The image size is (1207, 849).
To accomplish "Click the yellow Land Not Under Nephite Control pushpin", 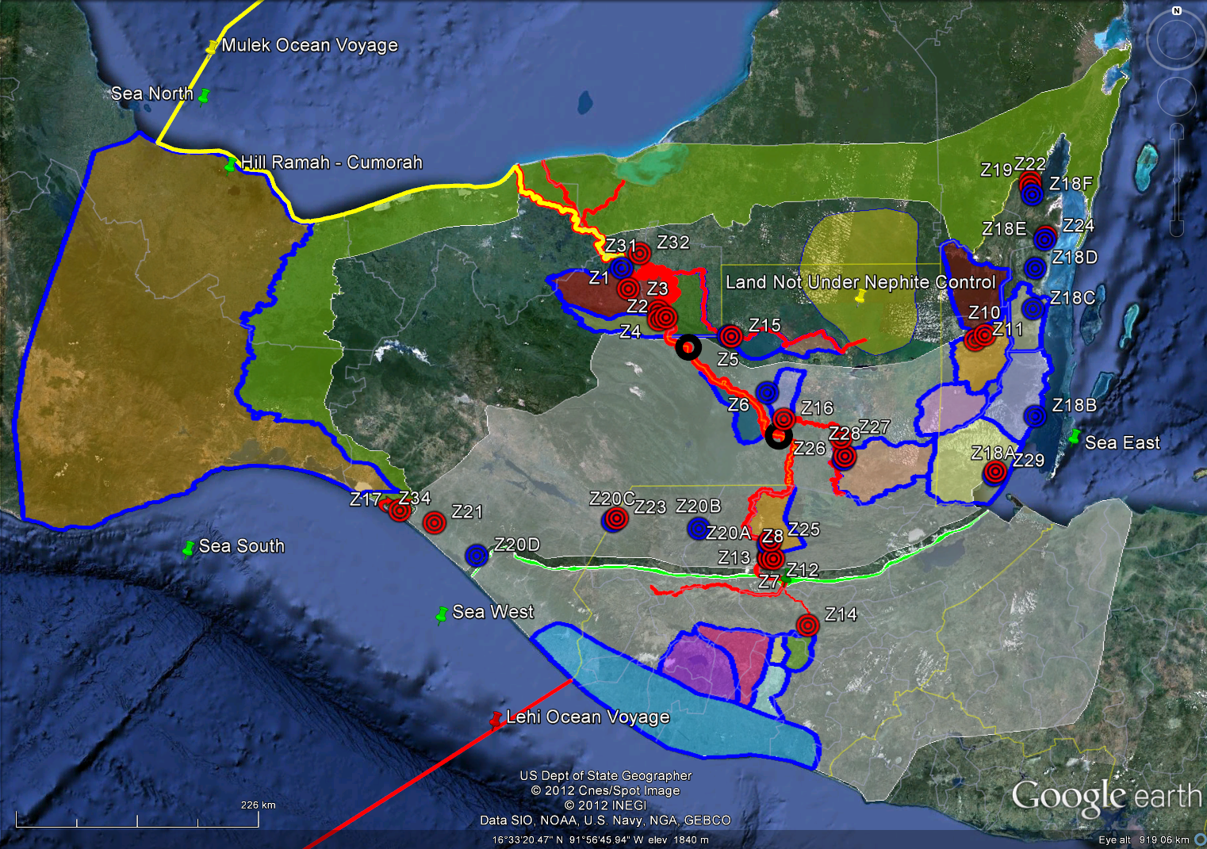I will pos(861,296).
